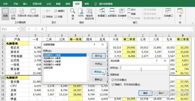Open the Formulas (公式) tab
The image size is (195, 101).
(49, 4)
